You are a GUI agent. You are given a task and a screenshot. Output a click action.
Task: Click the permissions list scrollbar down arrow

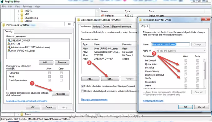point(204,87)
